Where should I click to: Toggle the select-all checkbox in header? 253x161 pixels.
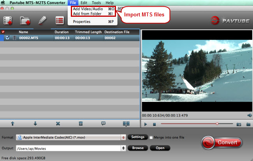coord(3,32)
